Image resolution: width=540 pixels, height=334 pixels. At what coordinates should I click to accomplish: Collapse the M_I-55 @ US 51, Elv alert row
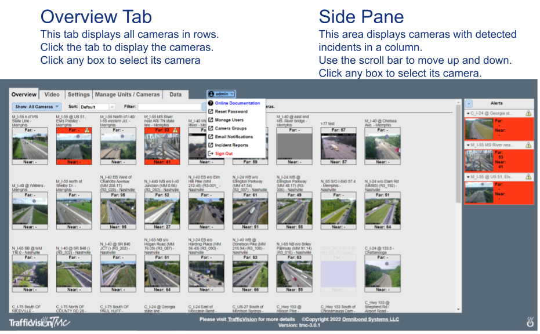[468, 177]
